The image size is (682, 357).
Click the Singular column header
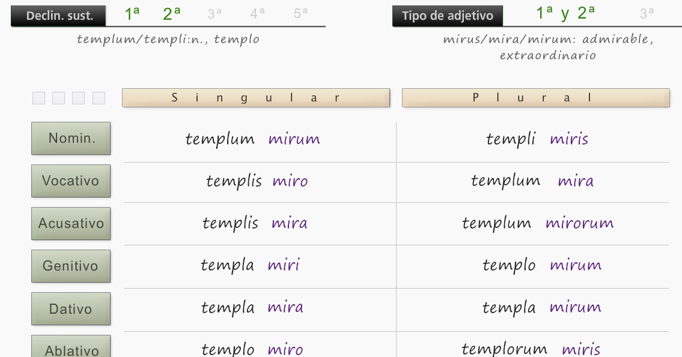[256, 98]
